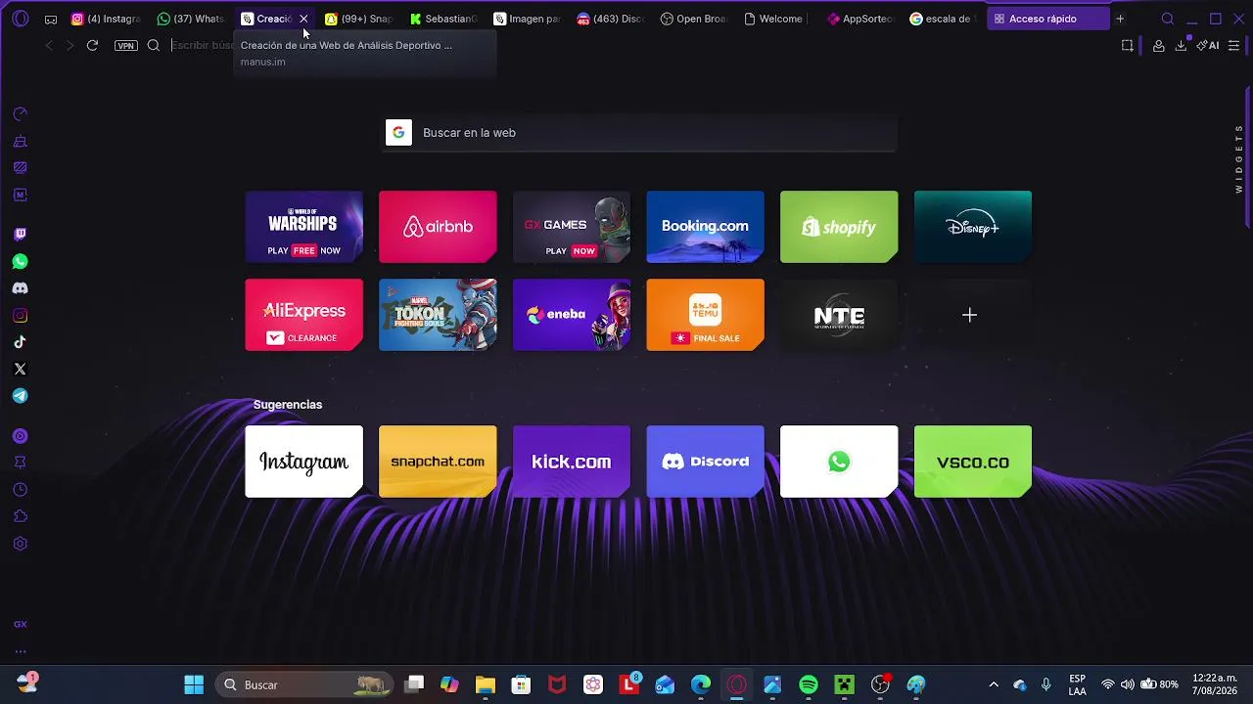Screen dimensions: 1253x704
Task: Click the GX logo at sidebar bottom
Action: pyautogui.click(x=20, y=624)
